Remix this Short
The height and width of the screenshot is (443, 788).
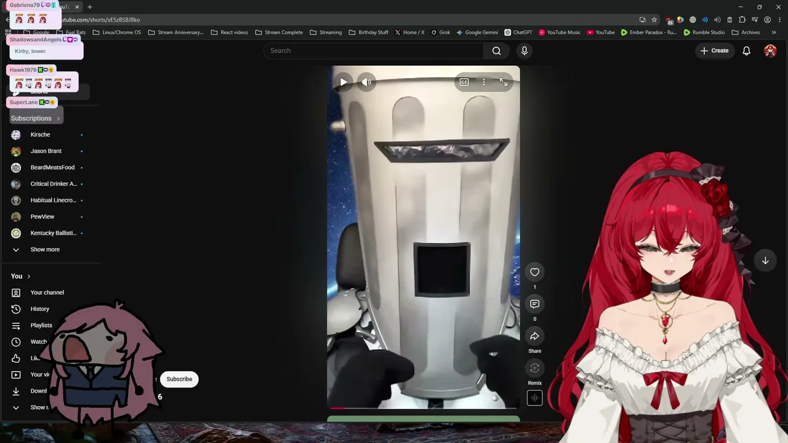click(534, 368)
